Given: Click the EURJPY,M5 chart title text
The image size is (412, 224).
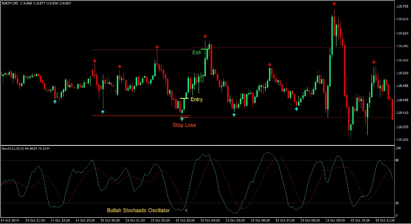Looking at the screenshot, I should [x=10, y=3].
